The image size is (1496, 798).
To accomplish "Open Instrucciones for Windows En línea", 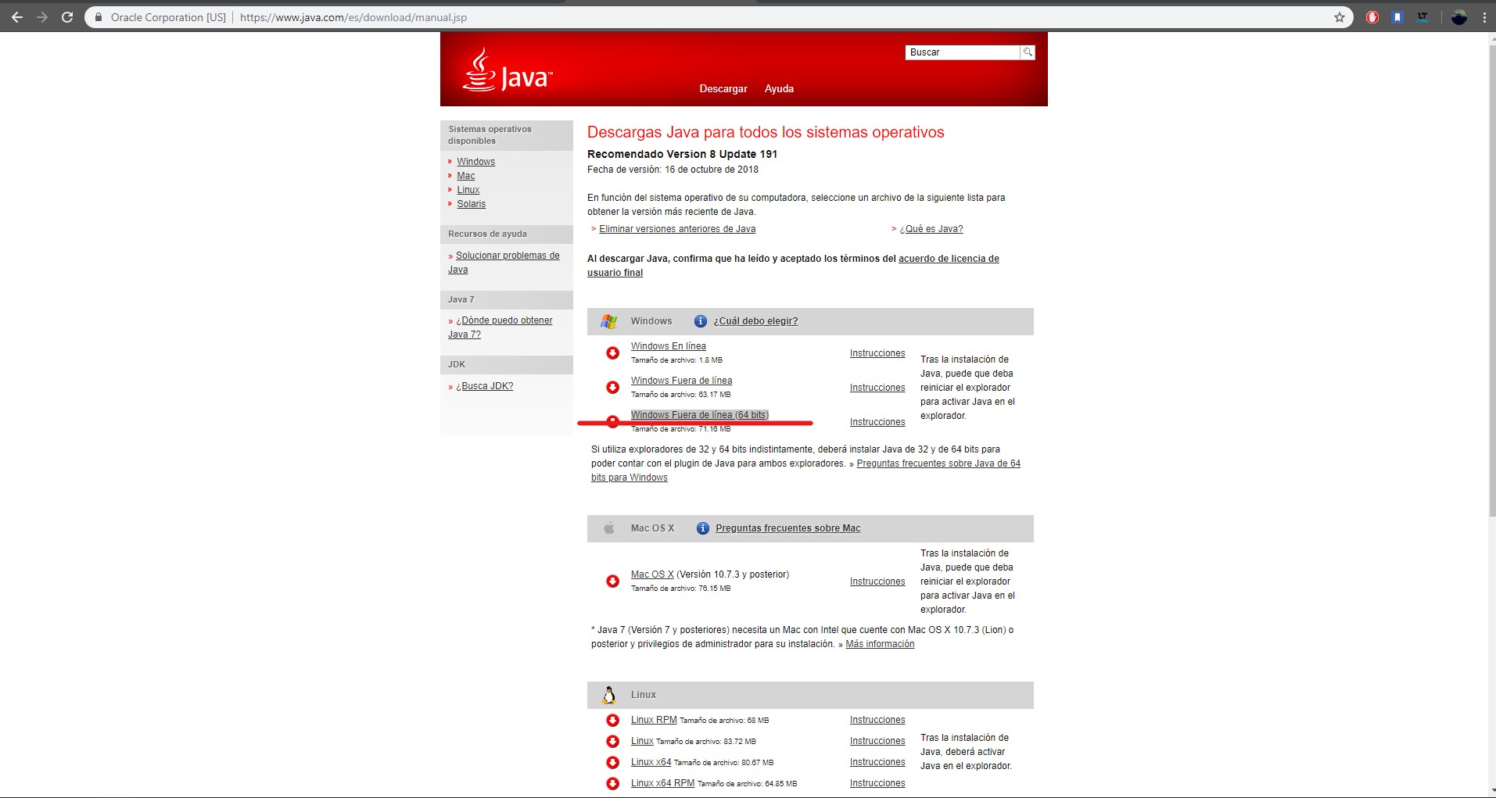I will click(x=877, y=353).
